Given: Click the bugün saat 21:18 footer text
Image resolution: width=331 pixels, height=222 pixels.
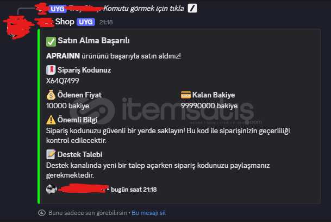Looking at the screenshot, I should click(134, 190).
